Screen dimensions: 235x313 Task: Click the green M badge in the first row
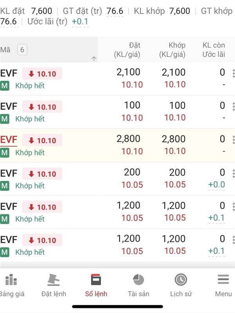(x=5, y=86)
